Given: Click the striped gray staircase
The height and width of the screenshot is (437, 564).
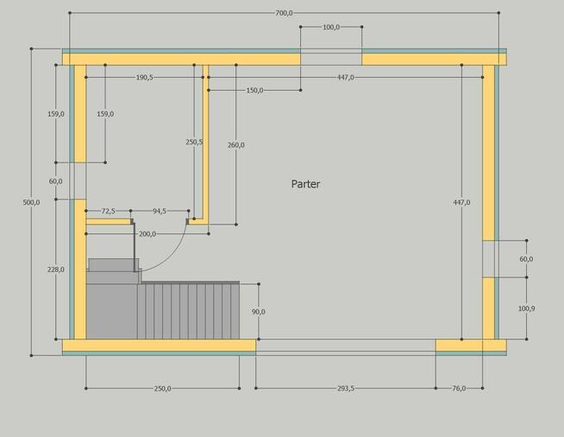Looking at the screenshot, I should pos(188,311).
